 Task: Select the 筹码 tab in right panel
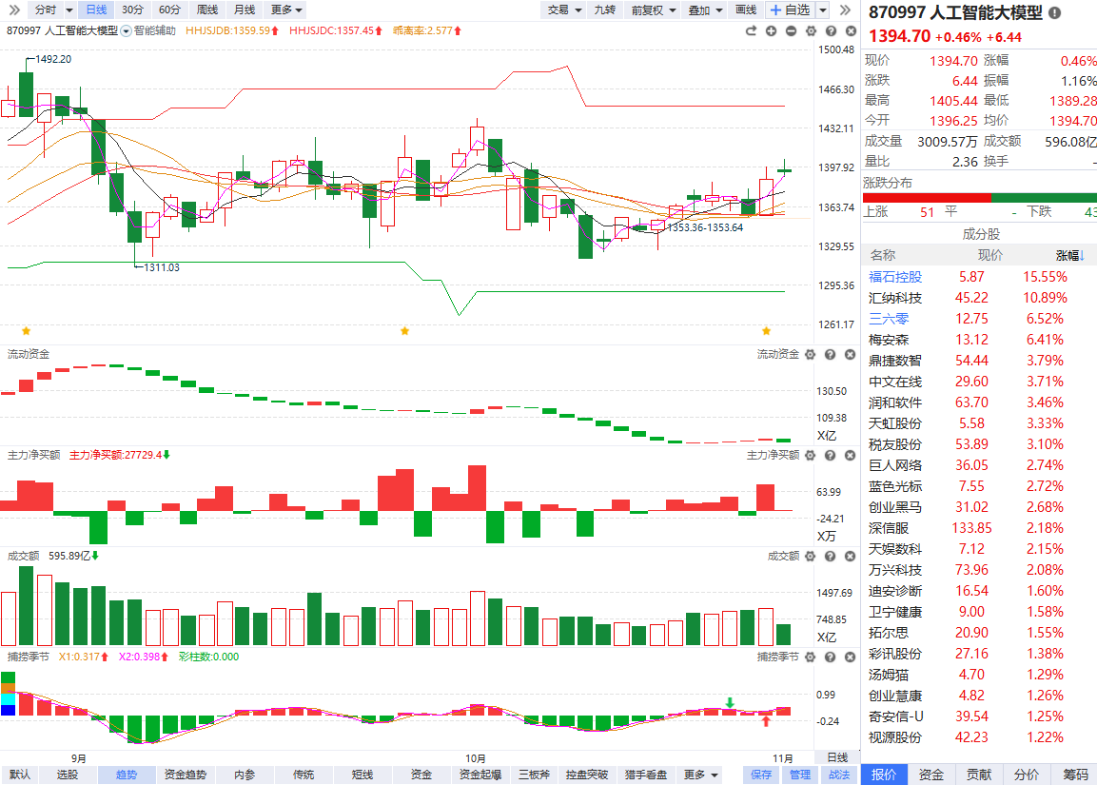pyautogui.click(x=1075, y=775)
